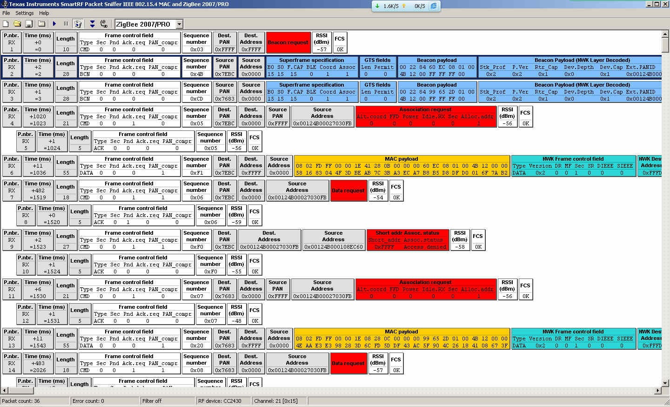
Task: Click download speed "1.6K/S" in the widget
Action: point(391,6)
